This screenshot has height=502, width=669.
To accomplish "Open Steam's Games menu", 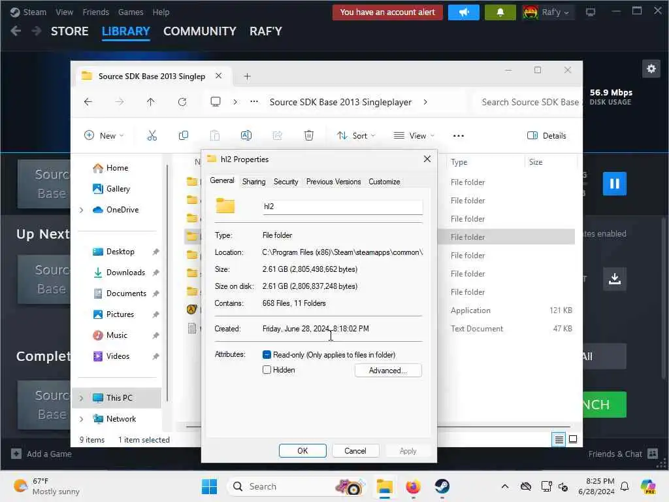I will [131, 12].
